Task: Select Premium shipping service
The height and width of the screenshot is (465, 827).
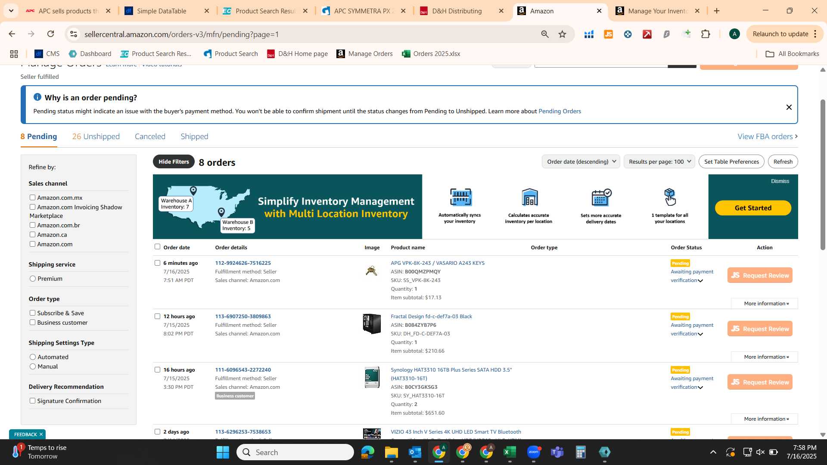Action: pyautogui.click(x=33, y=279)
